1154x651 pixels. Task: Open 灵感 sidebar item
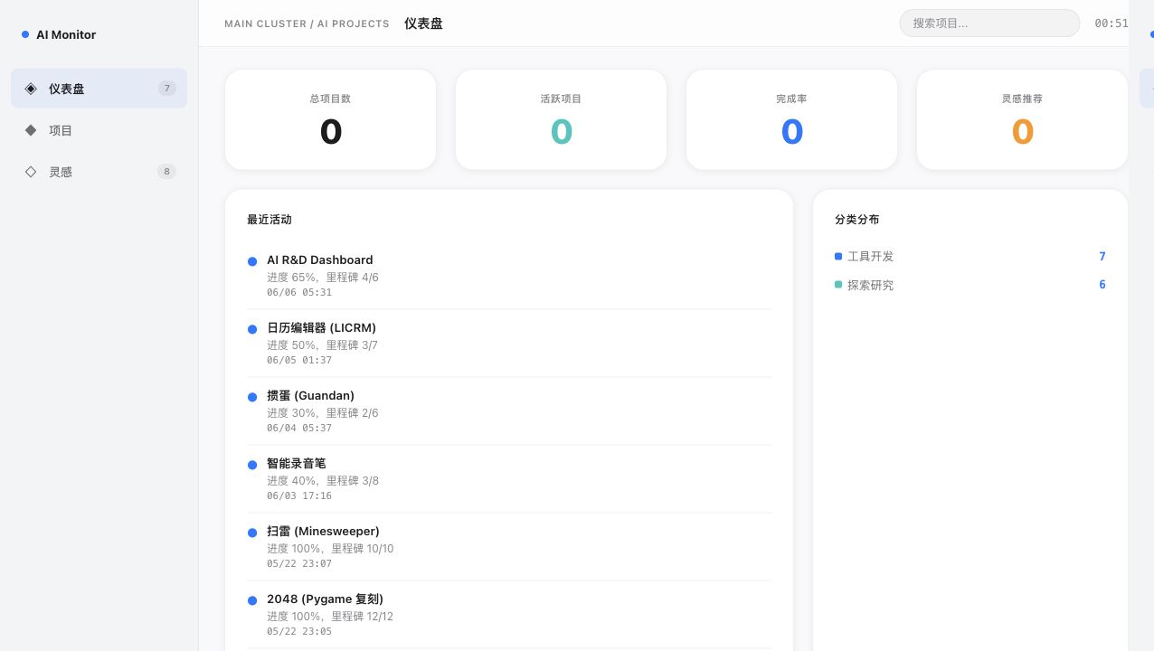(99, 172)
